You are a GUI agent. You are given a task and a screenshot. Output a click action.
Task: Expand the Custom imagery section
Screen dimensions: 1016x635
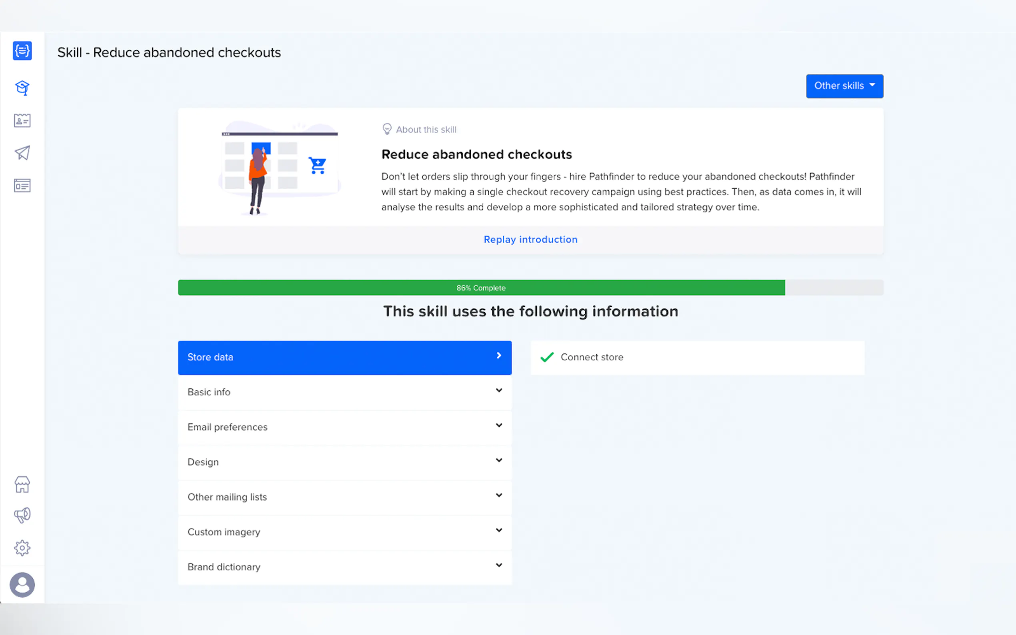(x=344, y=532)
